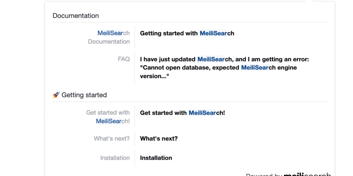Select the Get started with MeiliSearch! result
The image size is (353, 176).
(182, 113)
